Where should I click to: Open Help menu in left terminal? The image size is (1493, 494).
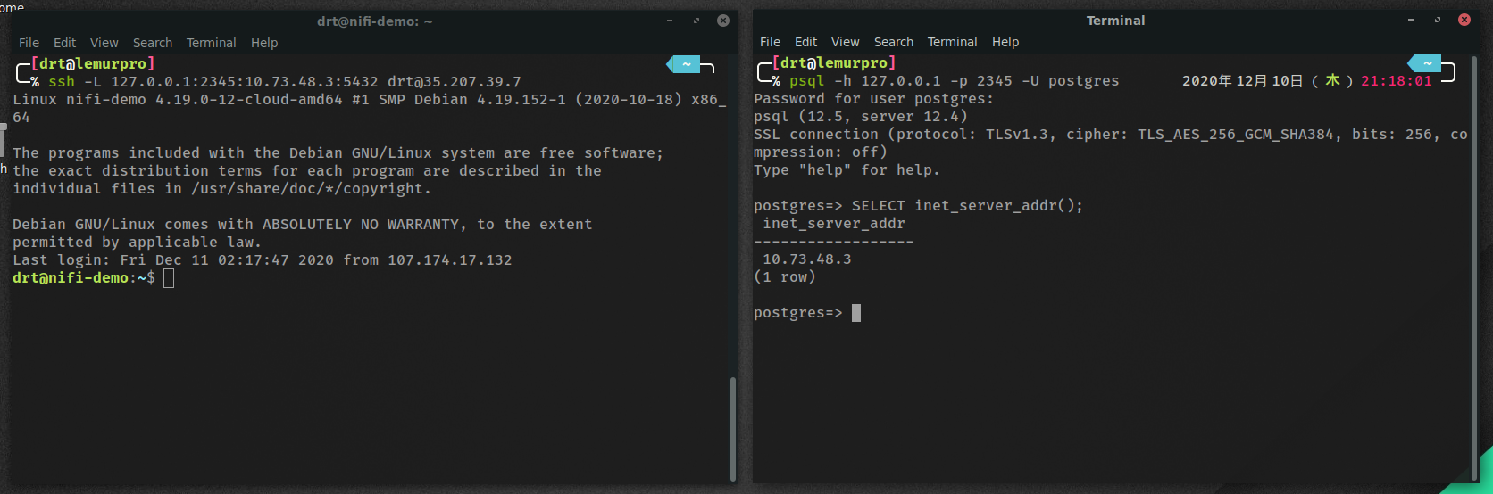pyautogui.click(x=264, y=43)
